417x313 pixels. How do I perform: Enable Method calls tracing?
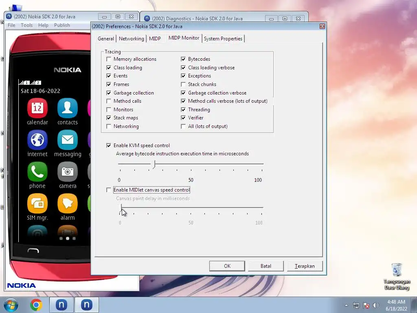click(x=108, y=101)
